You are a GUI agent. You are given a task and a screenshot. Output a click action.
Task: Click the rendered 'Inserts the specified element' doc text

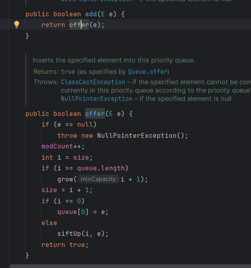pyautogui.click(x=113, y=60)
